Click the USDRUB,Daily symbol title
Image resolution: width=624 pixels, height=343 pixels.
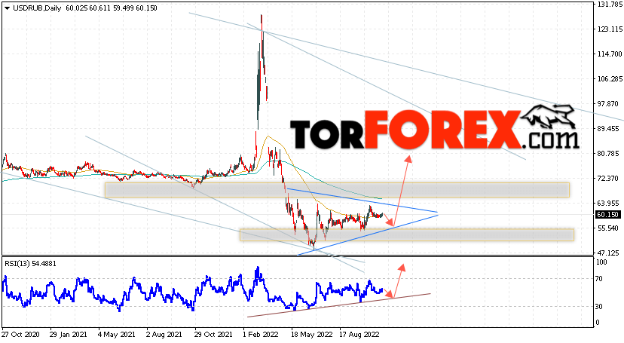[37, 8]
